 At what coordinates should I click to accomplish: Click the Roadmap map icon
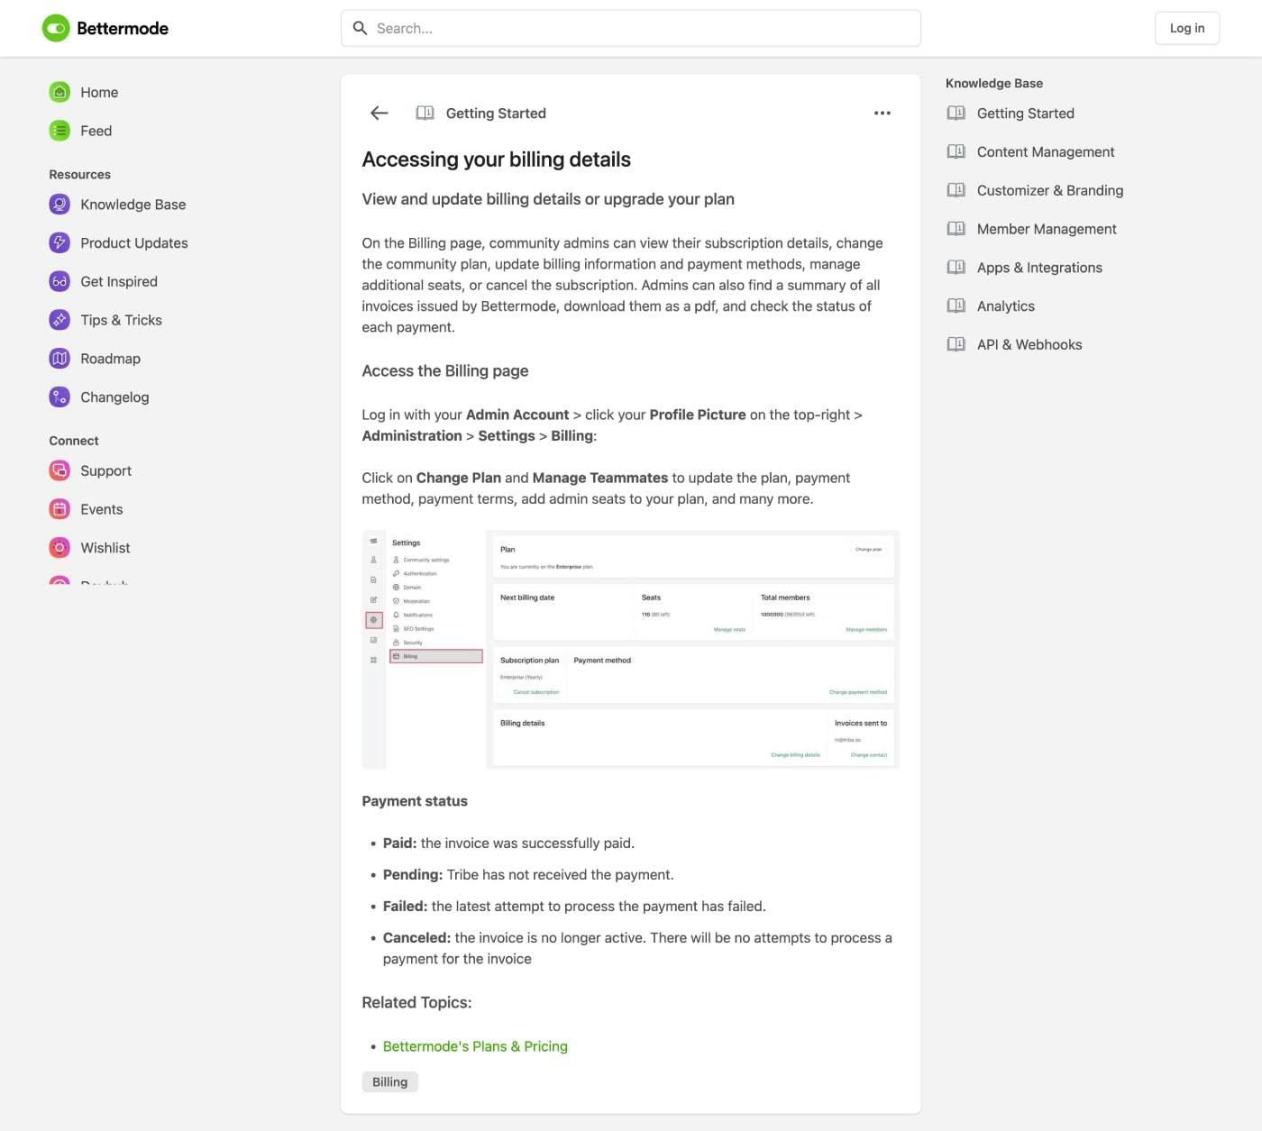59,359
